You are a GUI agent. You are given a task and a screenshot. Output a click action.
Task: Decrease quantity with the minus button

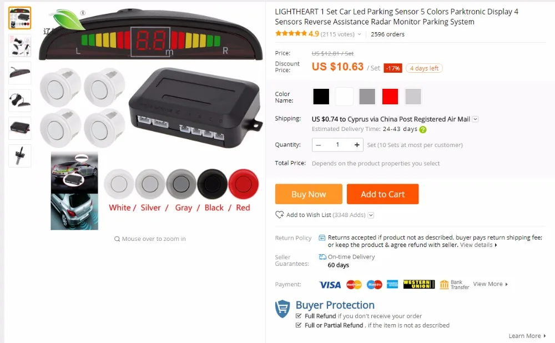point(318,145)
